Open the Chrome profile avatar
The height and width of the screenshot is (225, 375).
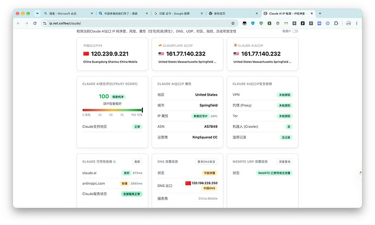pyautogui.click(x=348, y=23)
